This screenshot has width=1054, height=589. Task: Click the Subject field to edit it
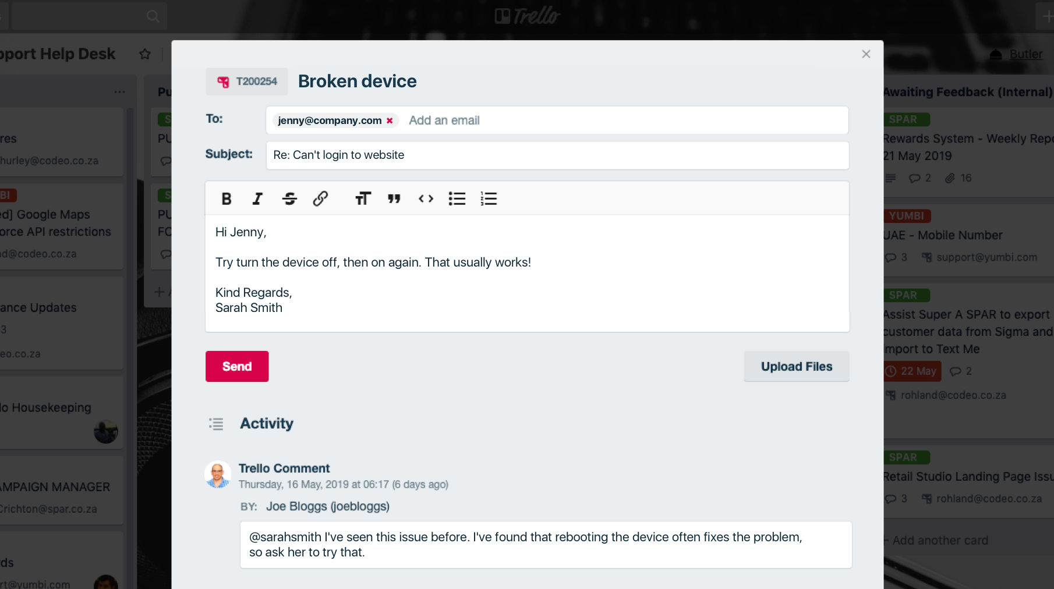tap(556, 155)
